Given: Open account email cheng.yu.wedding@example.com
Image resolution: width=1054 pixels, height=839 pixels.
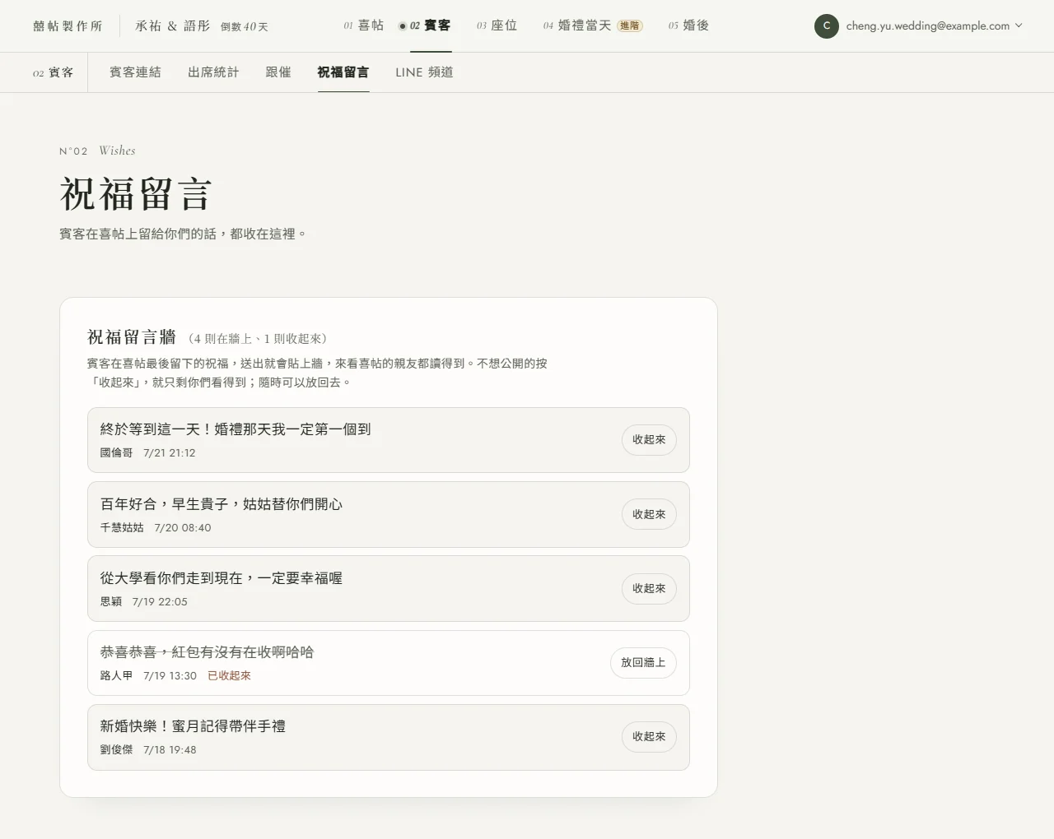Looking at the screenshot, I should (927, 26).
